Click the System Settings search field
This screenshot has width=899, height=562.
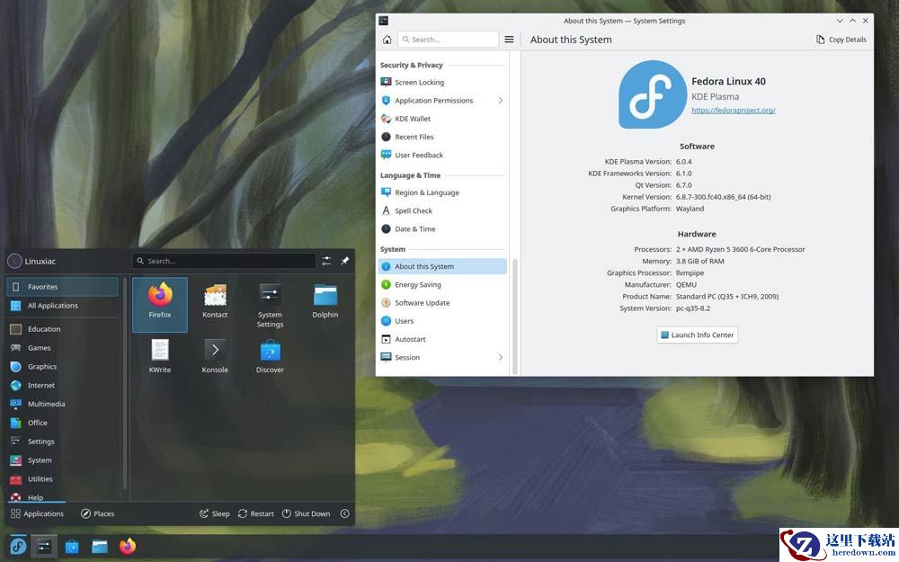coord(448,40)
